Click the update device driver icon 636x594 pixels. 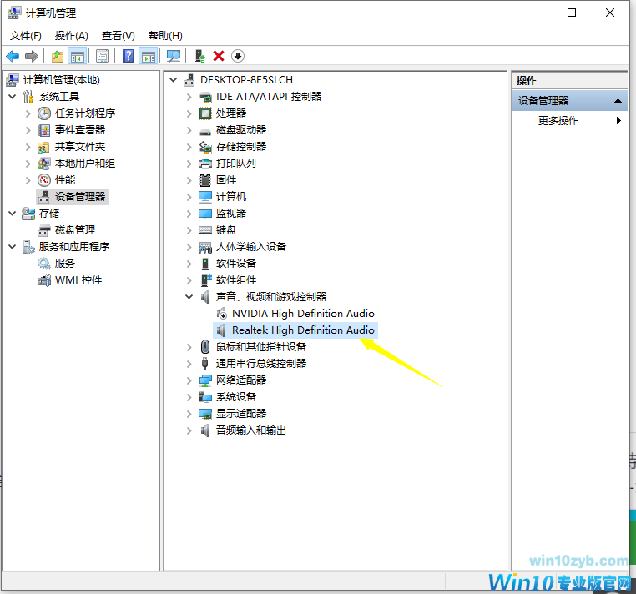pos(200,56)
